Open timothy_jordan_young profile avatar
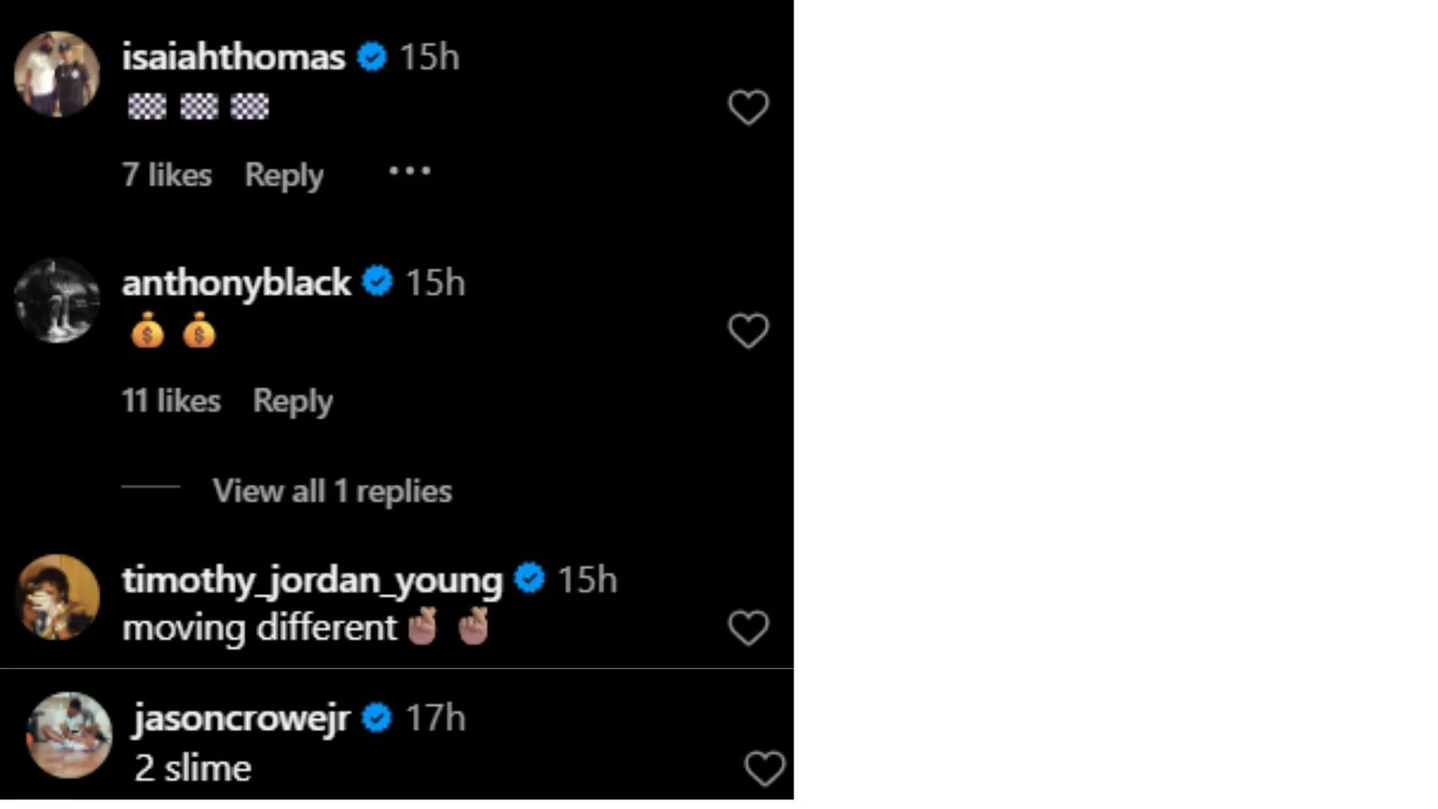This screenshot has height=809, width=1438. pyautogui.click(x=58, y=597)
